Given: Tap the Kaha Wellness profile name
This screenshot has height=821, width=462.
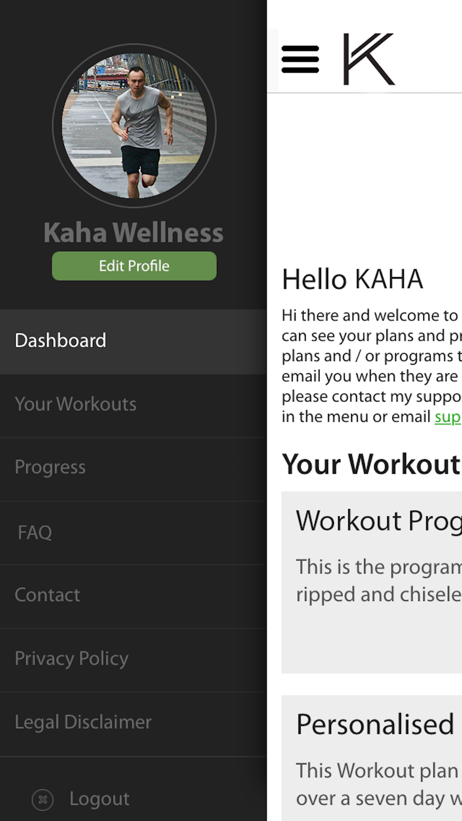Looking at the screenshot, I should pos(134,232).
